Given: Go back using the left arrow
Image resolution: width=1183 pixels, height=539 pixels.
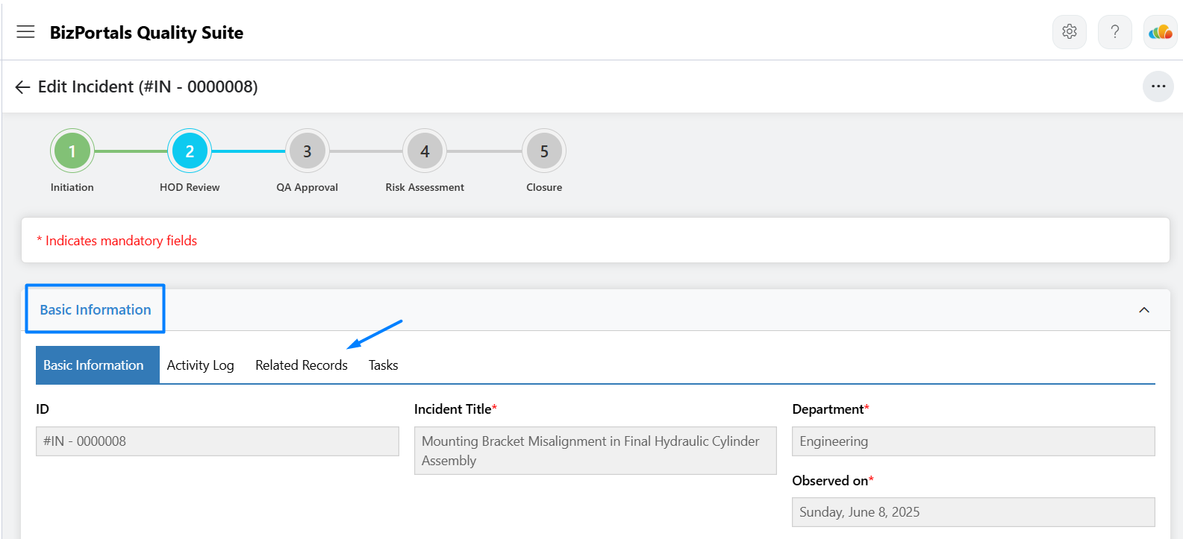Looking at the screenshot, I should (x=22, y=86).
